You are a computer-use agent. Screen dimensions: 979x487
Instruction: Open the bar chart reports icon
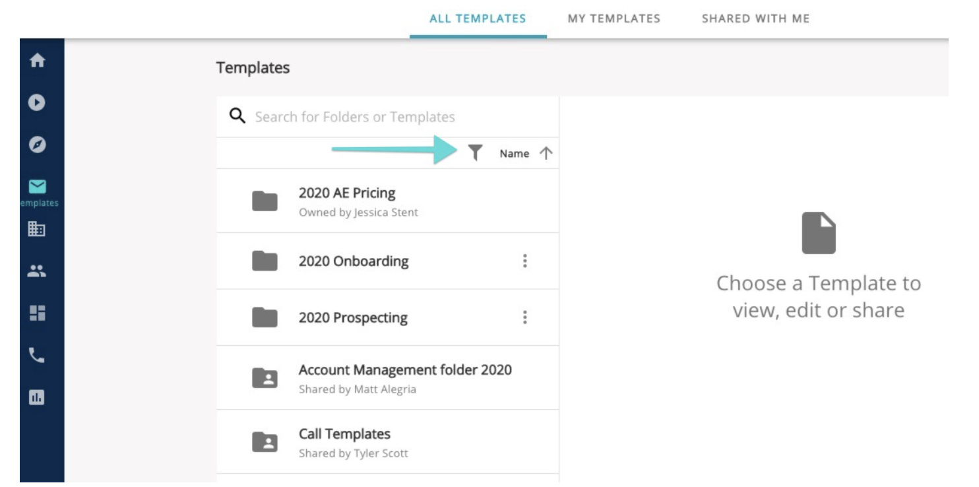click(38, 397)
